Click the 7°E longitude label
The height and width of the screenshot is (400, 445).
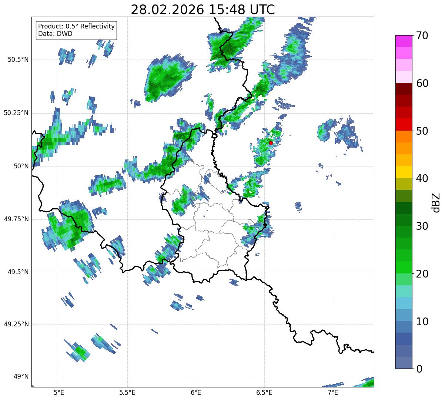pyautogui.click(x=333, y=393)
